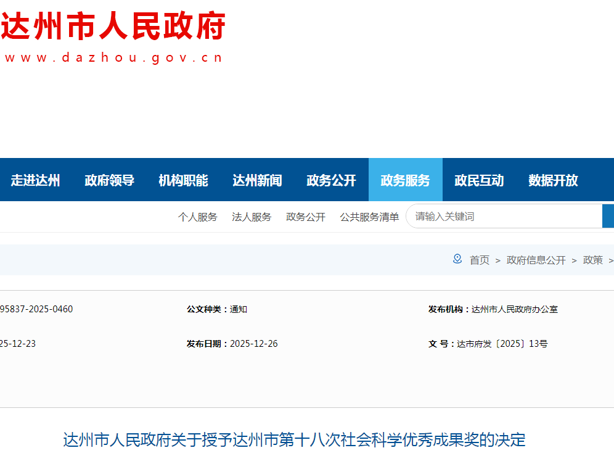The height and width of the screenshot is (461, 614).
Task: Select 机构职能 in the navigation bar
Action: point(184,180)
